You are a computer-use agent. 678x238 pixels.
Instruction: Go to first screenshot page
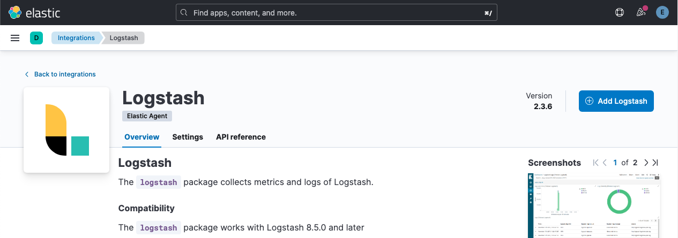pos(595,163)
